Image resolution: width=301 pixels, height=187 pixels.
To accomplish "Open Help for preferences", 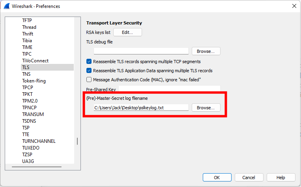I will [x=280, y=178].
